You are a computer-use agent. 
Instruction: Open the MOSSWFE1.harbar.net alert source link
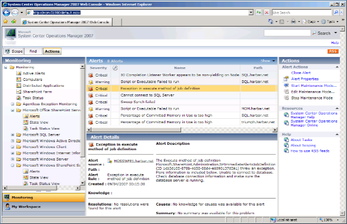133,161
